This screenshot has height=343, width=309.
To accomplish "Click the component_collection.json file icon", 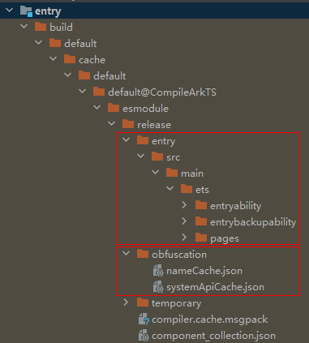I will coord(144,336).
